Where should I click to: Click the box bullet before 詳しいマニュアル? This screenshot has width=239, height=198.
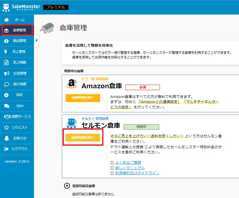coord(112,168)
